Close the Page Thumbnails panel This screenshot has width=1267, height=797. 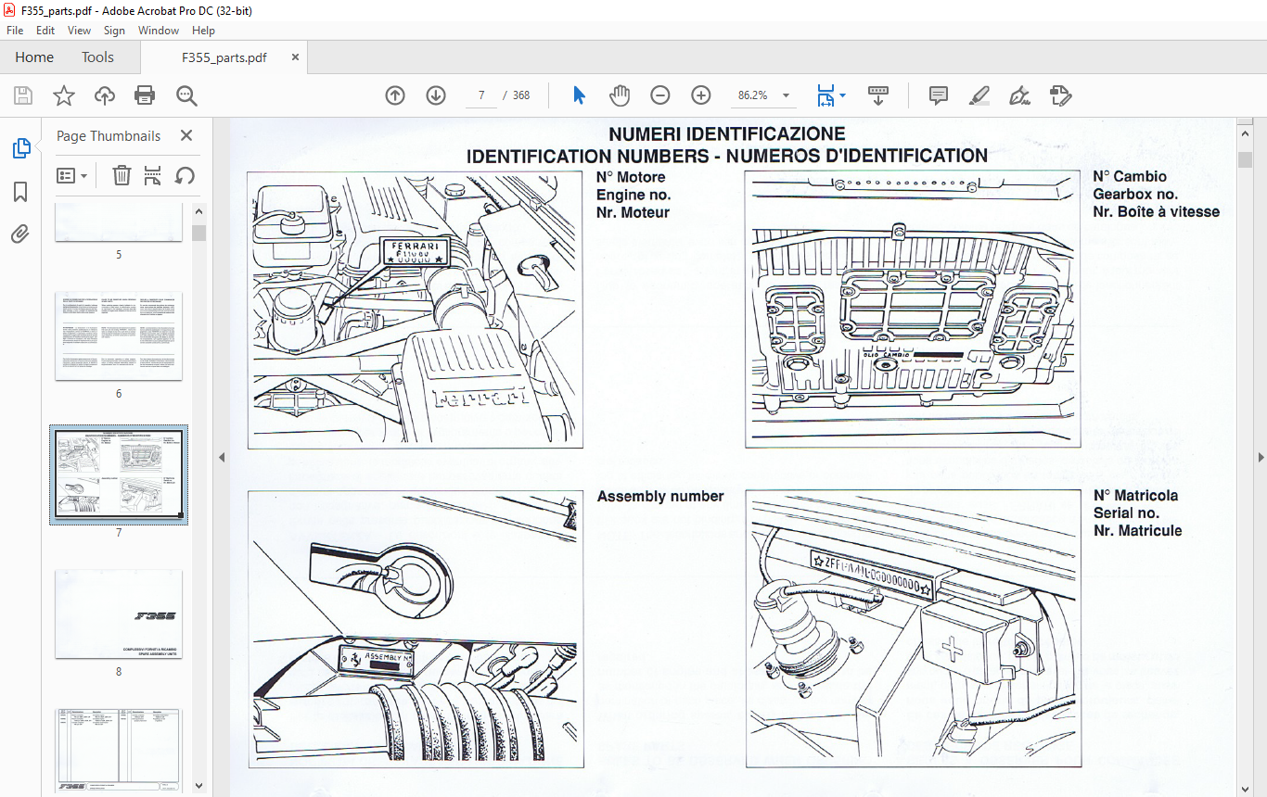coord(186,135)
